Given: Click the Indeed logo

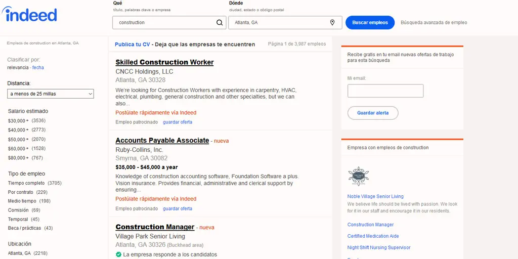Looking at the screenshot, I should 31,14.
